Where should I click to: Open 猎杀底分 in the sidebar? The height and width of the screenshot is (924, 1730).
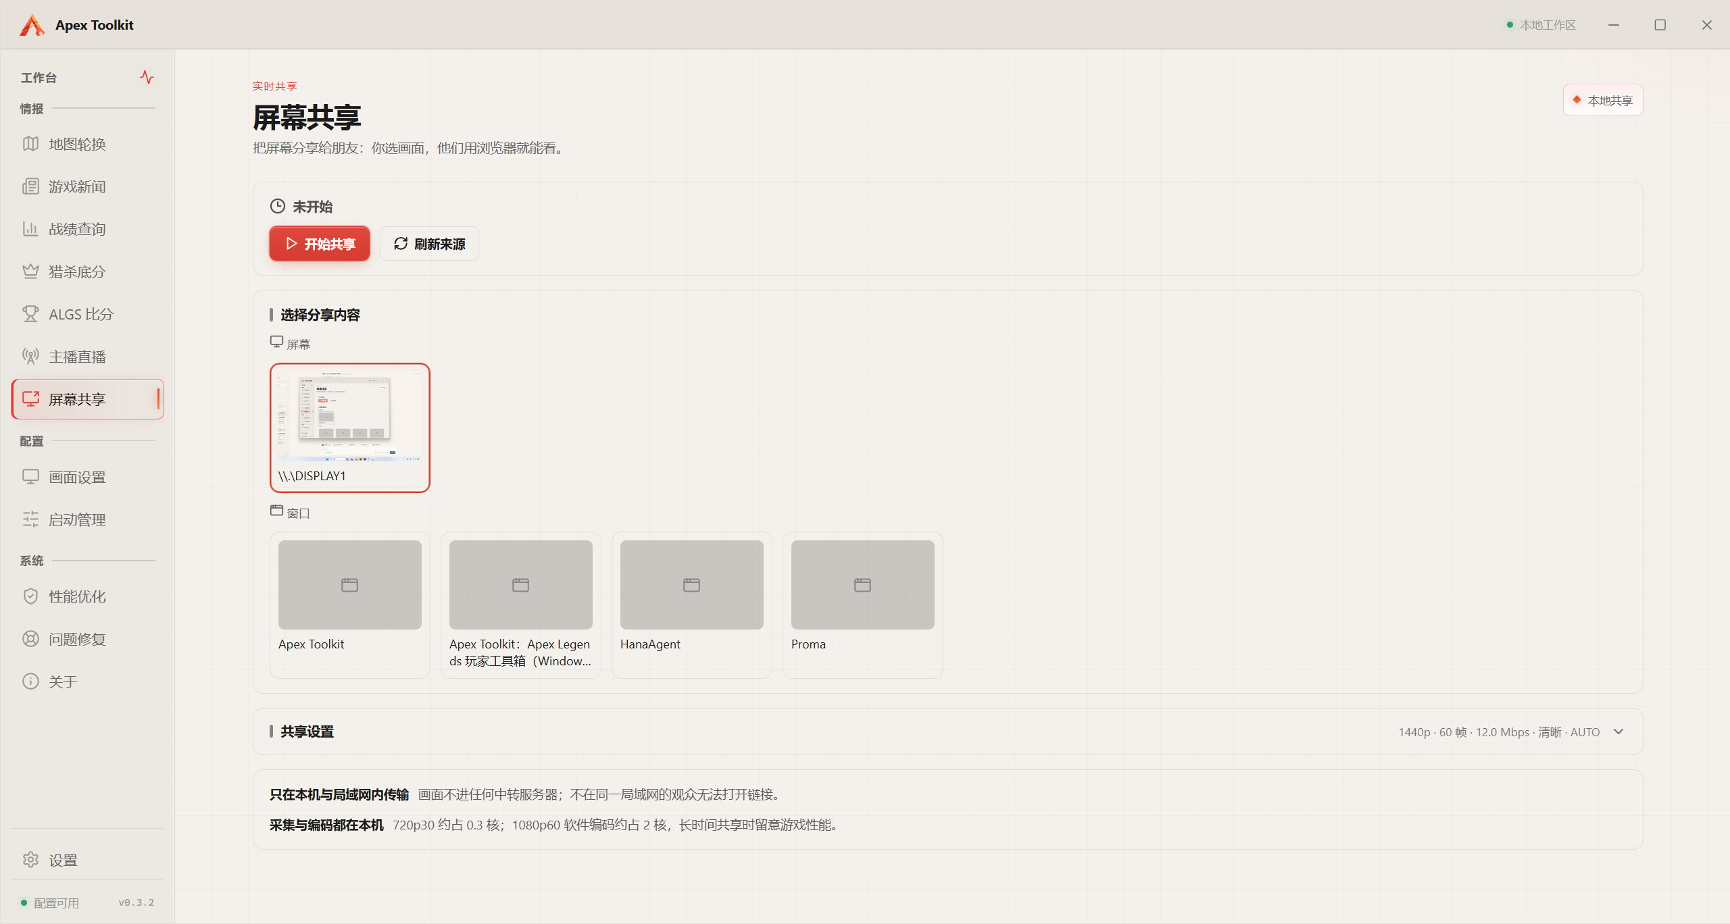[x=88, y=272]
